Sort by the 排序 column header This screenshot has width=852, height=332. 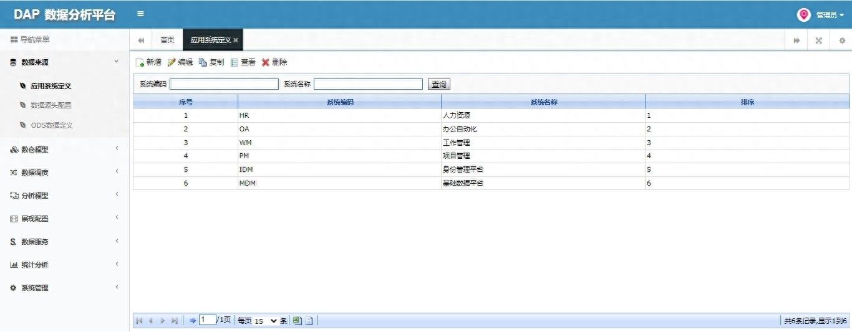(747, 102)
